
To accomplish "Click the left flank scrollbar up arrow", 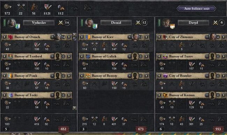I will coord(74,35).
